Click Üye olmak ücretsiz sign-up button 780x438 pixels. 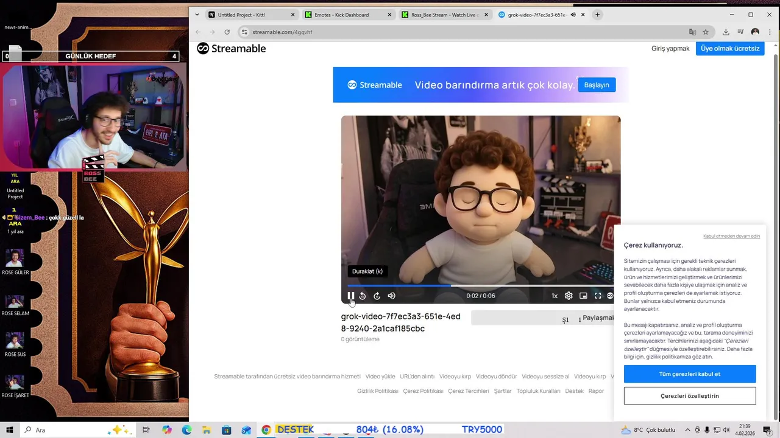tap(730, 49)
